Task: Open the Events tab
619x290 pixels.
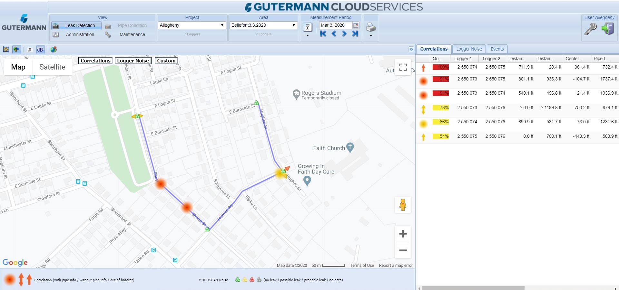Action: point(497,49)
